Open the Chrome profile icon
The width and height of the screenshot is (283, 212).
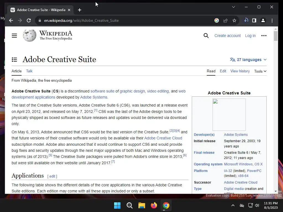[263, 20]
